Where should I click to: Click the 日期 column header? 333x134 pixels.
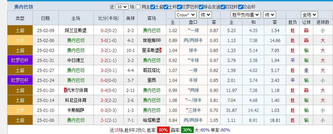[x=45, y=19]
